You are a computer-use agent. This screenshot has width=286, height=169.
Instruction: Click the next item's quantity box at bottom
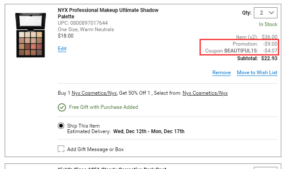click(265, 168)
